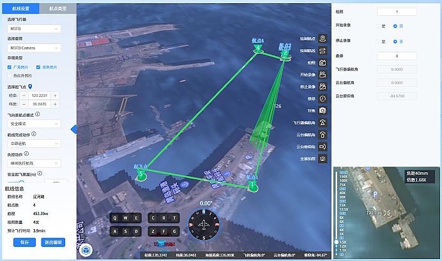442x261 pixels.
Task: Click the minus button for longitude (经度)
Action: [24, 96]
